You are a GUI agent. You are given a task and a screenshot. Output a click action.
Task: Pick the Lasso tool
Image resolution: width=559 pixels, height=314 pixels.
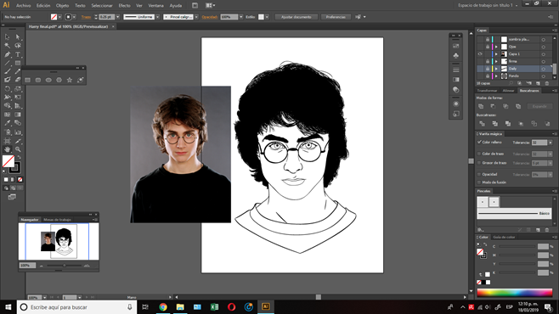(x=18, y=46)
